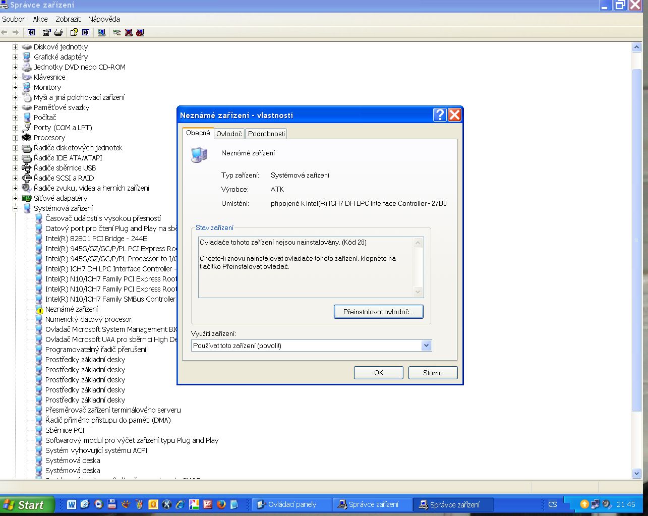Switch to the Obecné tab
648x516 pixels.
198,133
